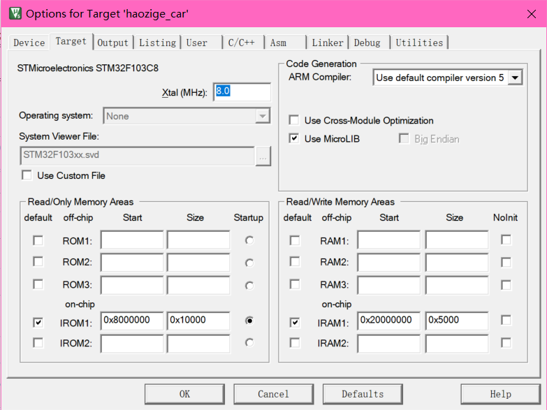Image resolution: width=547 pixels, height=410 pixels.
Task: Confirm settings with the OK button
Action: [x=184, y=394]
